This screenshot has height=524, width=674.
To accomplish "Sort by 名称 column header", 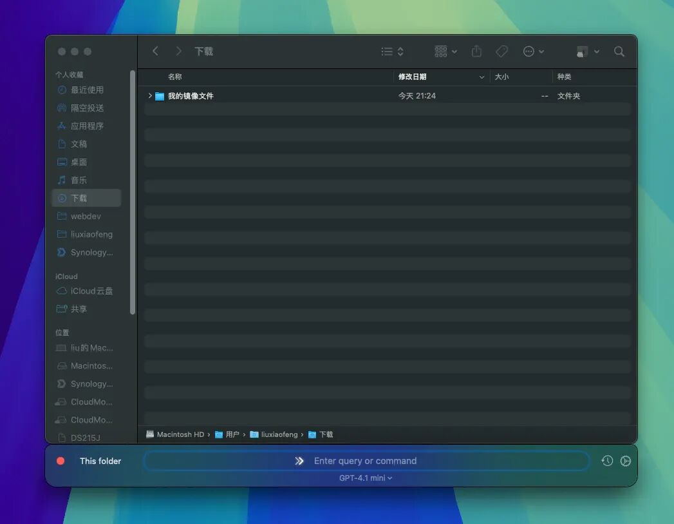I will pyautogui.click(x=175, y=77).
